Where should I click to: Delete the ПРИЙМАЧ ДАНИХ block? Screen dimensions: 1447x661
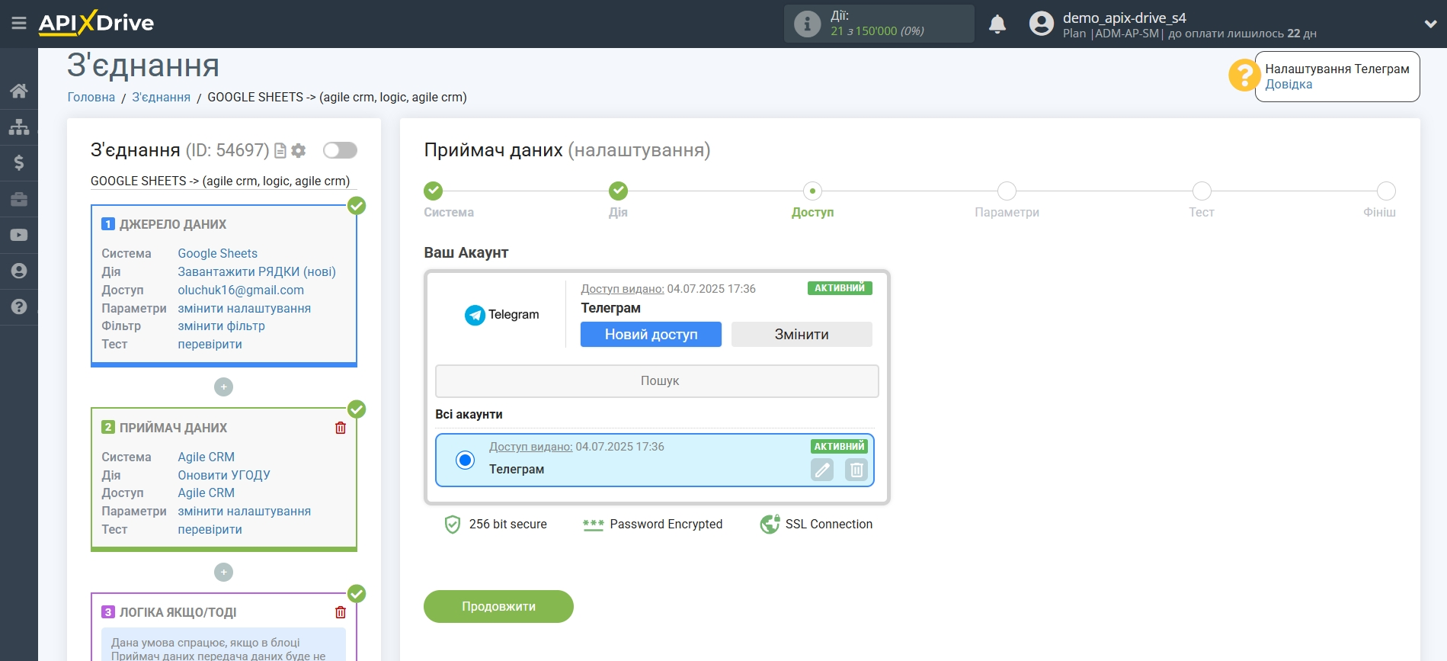tap(341, 428)
